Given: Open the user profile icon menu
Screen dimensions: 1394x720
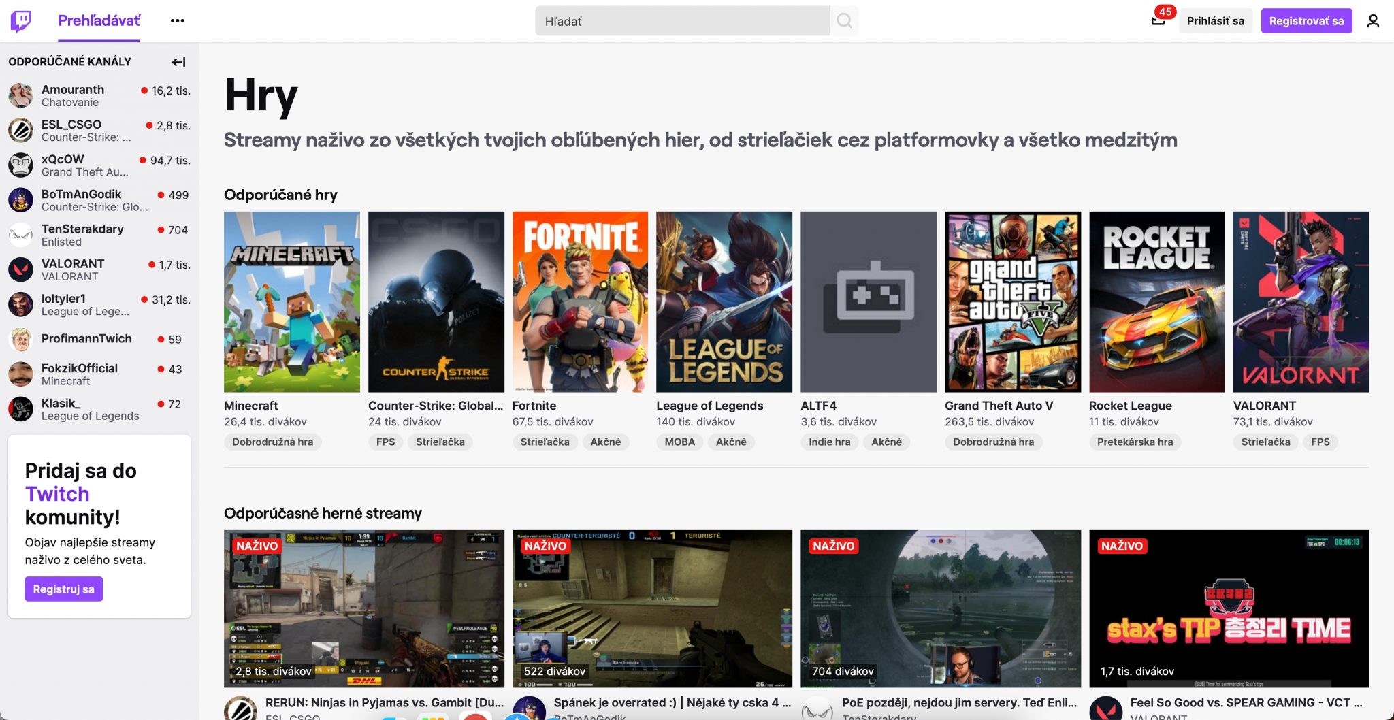Looking at the screenshot, I should coord(1373,21).
